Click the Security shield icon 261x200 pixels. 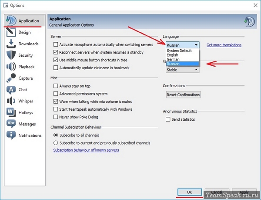[x=11, y=55]
